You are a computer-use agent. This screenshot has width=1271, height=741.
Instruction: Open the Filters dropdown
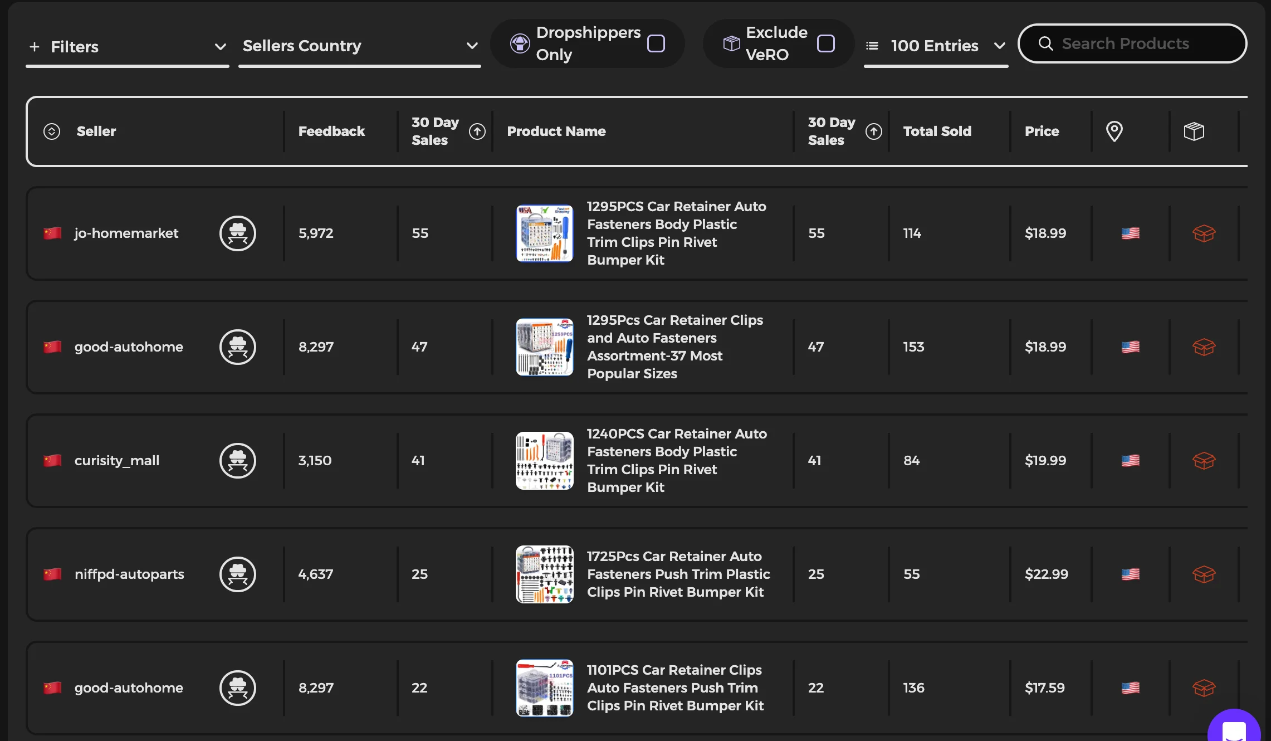(128, 47)
